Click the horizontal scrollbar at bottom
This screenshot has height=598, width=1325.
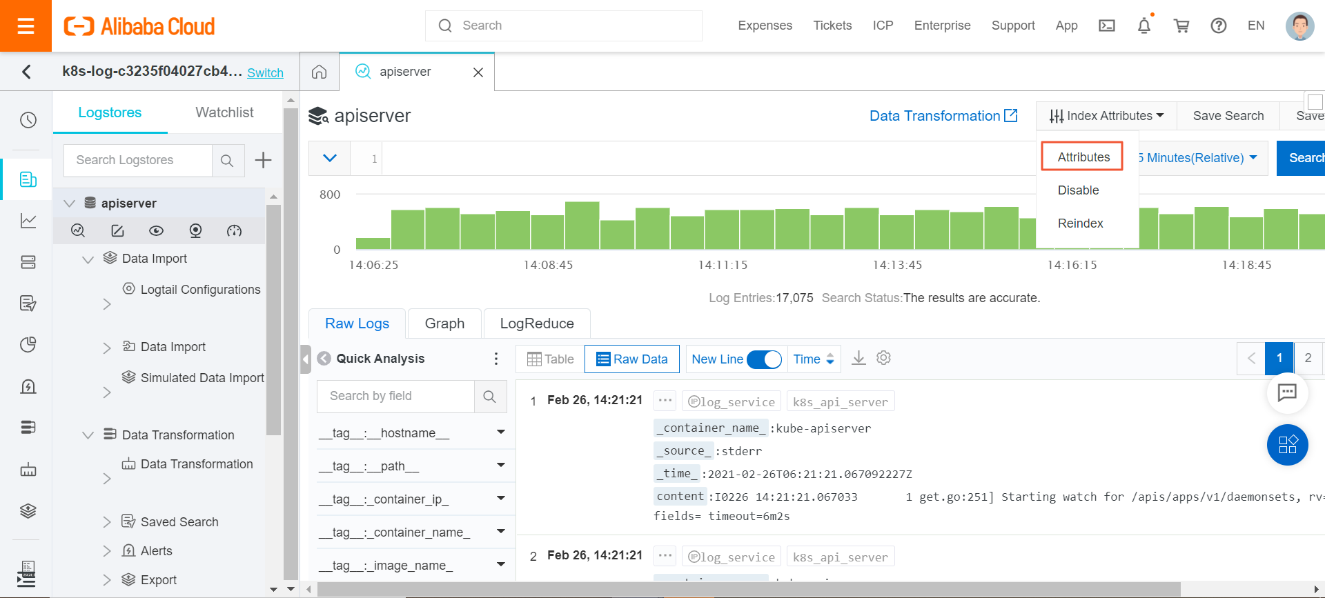pos(749,589)
